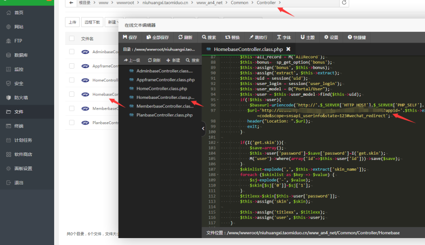The height and width of the screenshot is (245, 425).
Task: Open 数据库 database section
Action: 21,55
